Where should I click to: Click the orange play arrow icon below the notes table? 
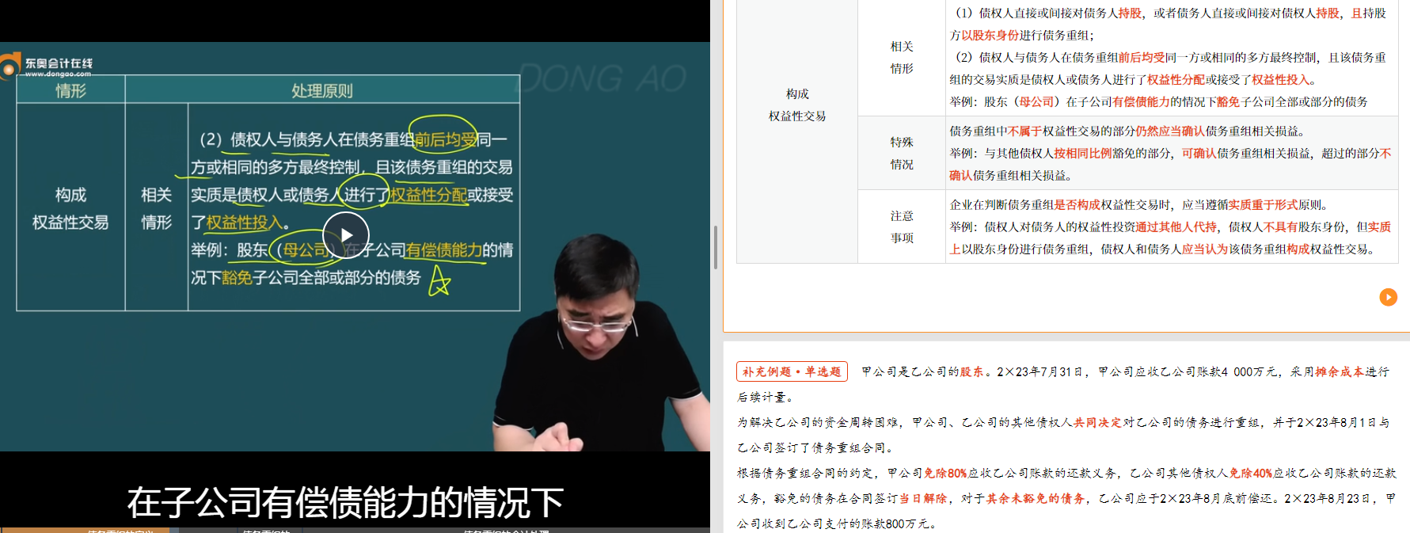(1388, 297)
